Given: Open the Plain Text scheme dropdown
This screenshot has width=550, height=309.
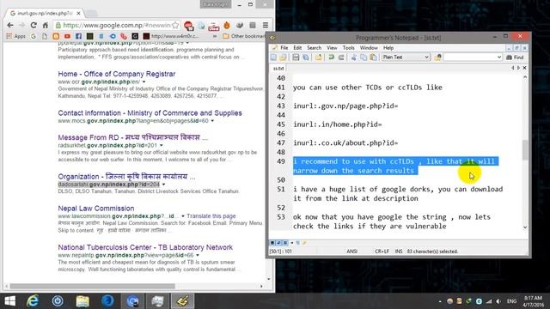Looking at the screenshot, I should pyautogui.click(x=406, y=58).
